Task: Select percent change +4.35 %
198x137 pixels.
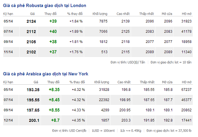Action: click(x=78, y=120)
